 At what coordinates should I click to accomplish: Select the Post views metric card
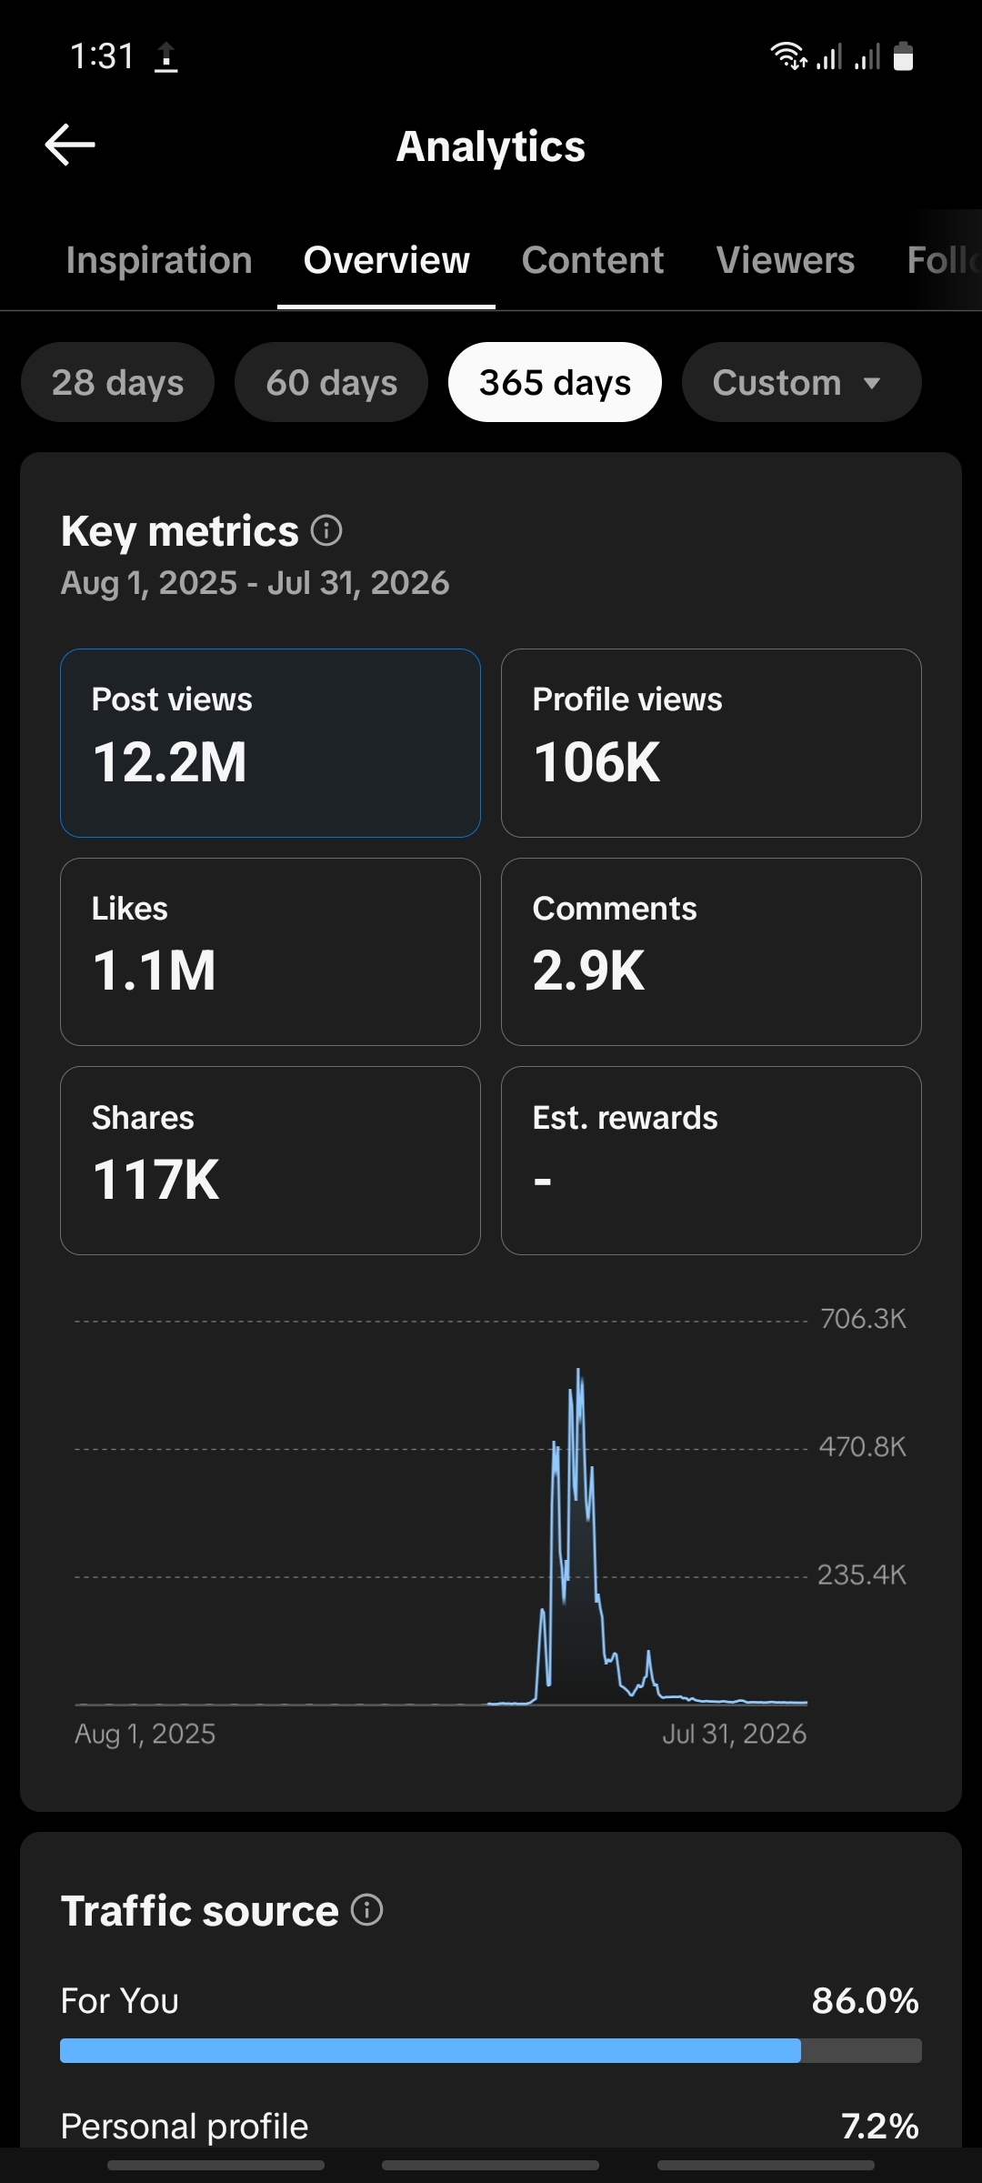pyautogui.click(x=270, y=743)
